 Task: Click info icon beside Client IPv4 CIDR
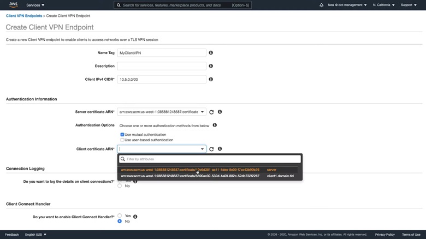pyautogui.click(x=211, y=79)
